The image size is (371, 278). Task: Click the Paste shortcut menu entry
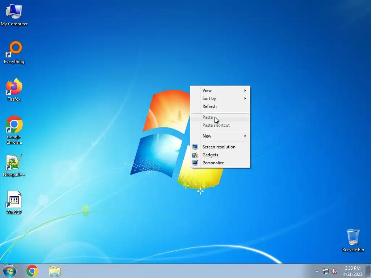tap(220, 125)
